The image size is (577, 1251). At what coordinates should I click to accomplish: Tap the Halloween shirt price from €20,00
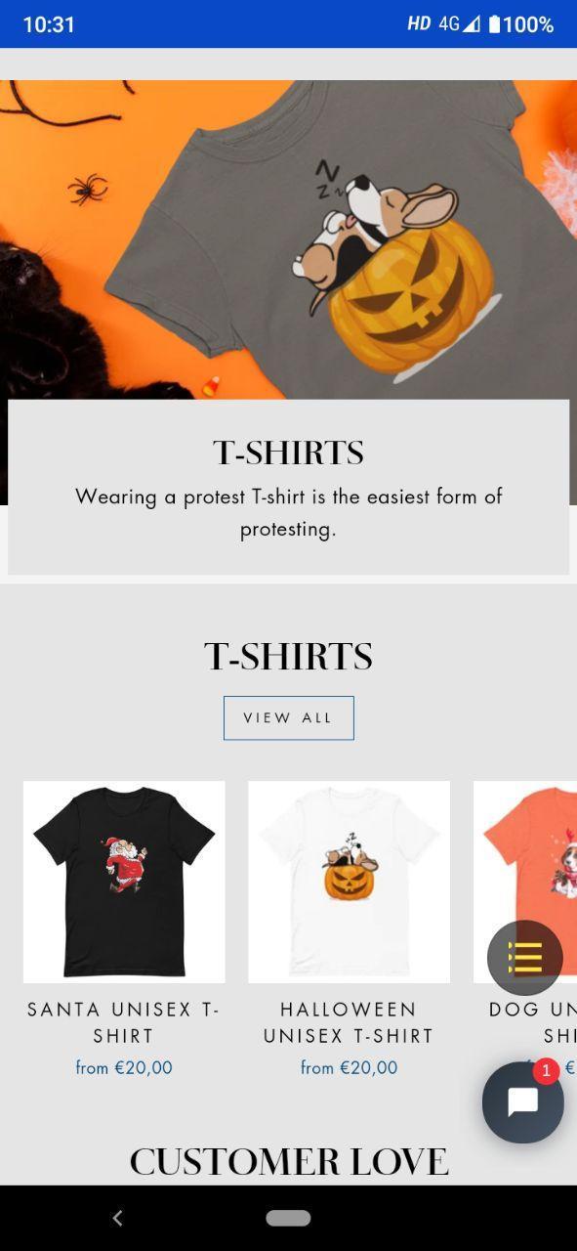pyautogui.click(x=349, y=1068)
